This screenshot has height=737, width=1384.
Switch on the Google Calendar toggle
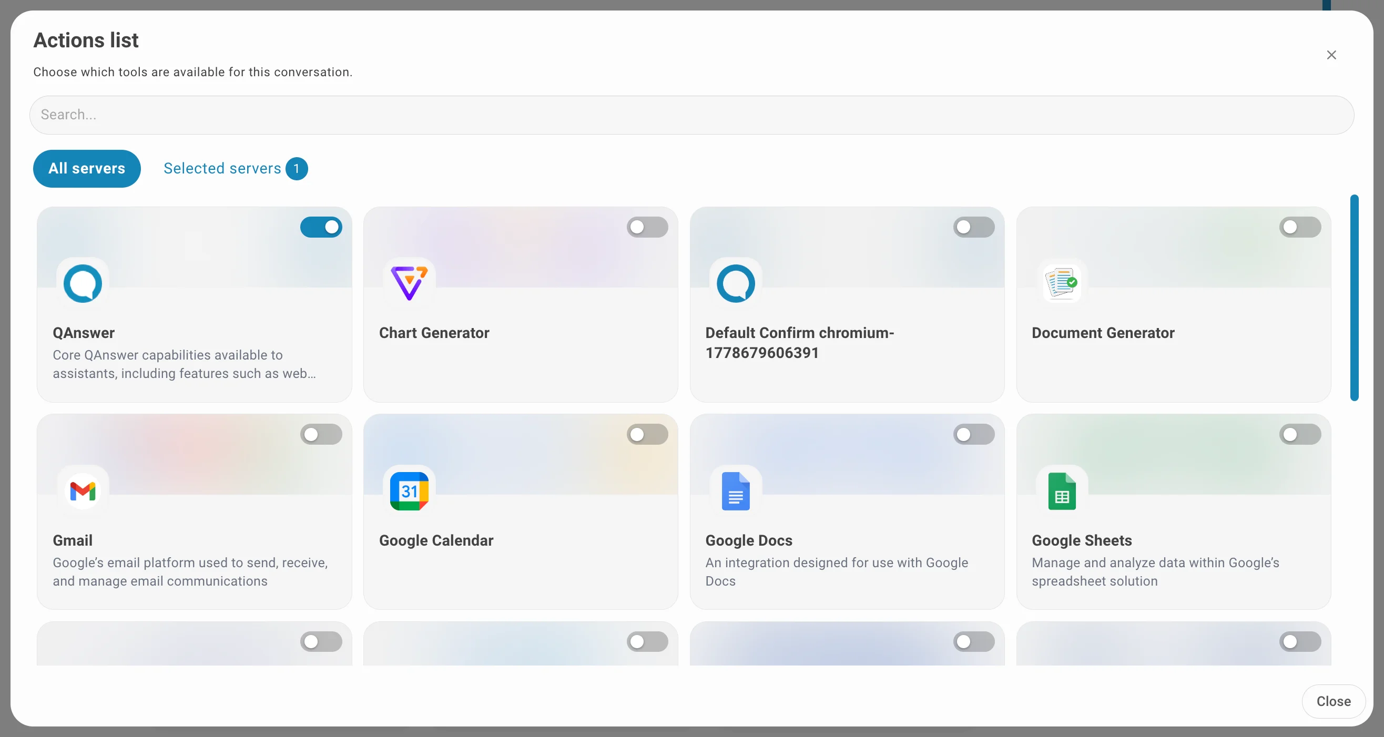pyautogui.click(x=647, y=434)
